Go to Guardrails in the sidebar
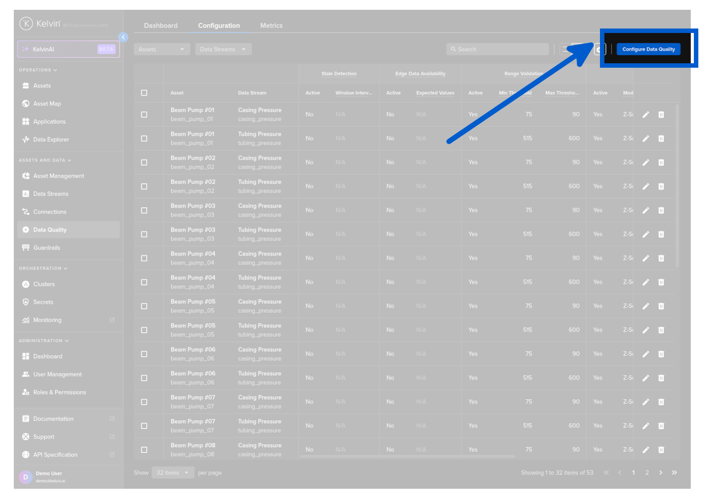 pos(46,248)
